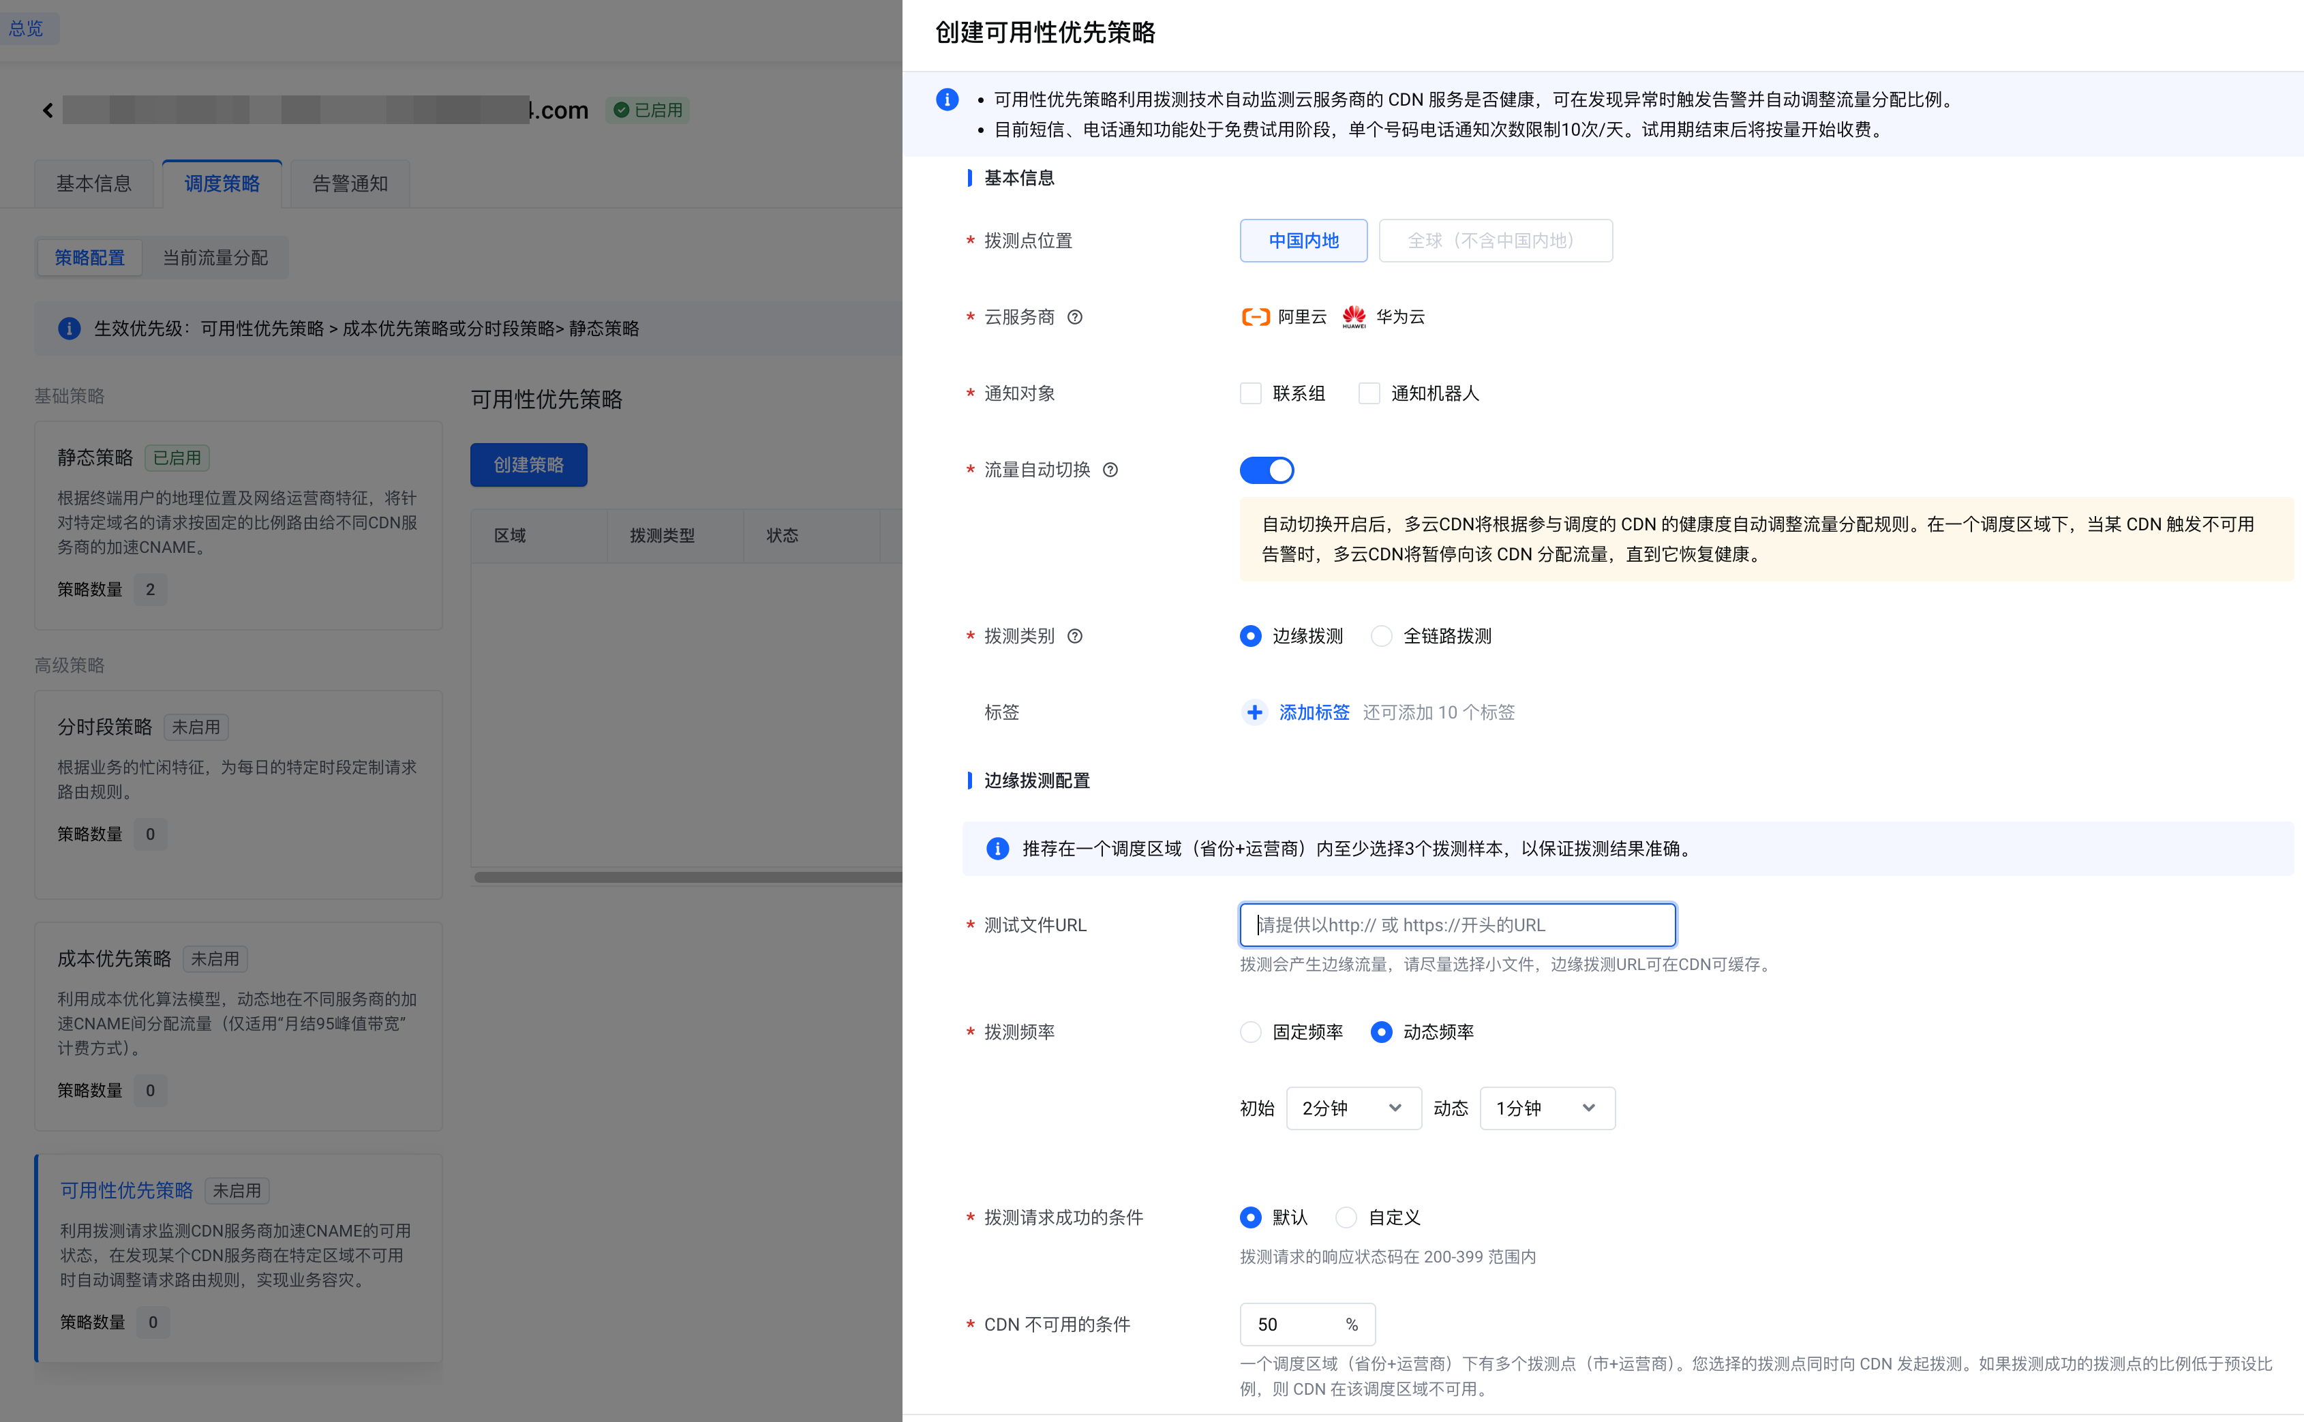
Task: Click the 阿里云 provider logo
Action: click(1256, 317)
